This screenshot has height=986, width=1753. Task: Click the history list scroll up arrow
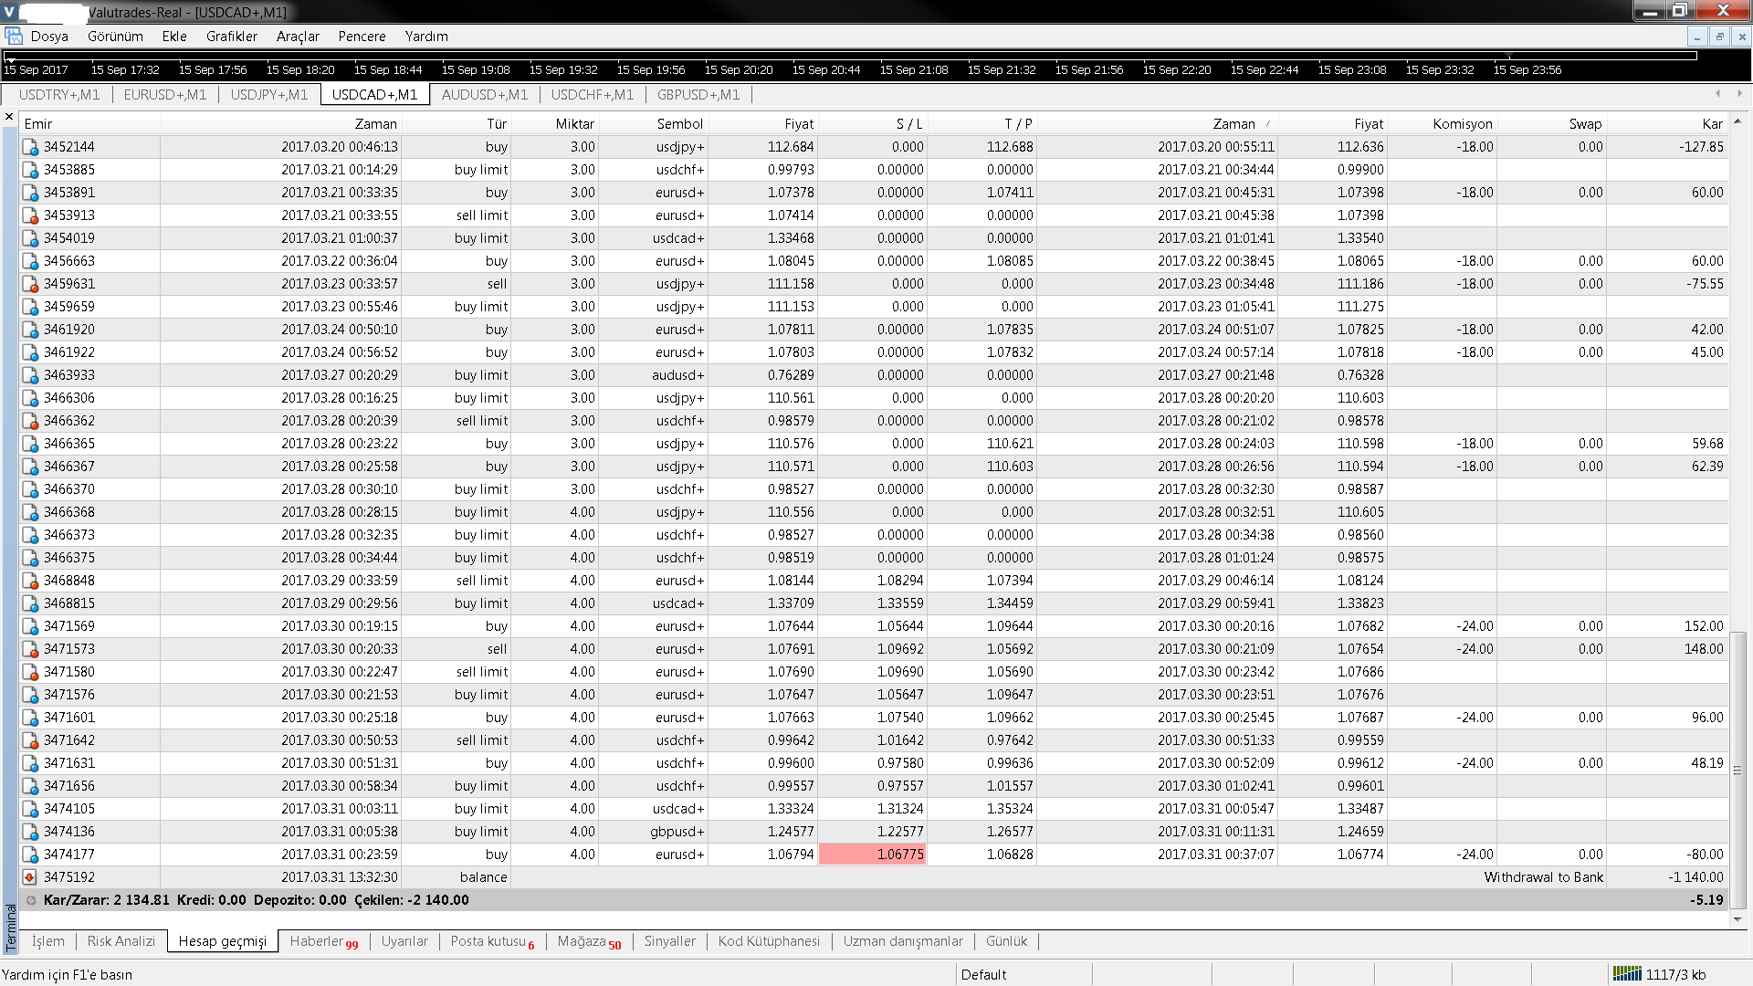(x=1738, y=122)
